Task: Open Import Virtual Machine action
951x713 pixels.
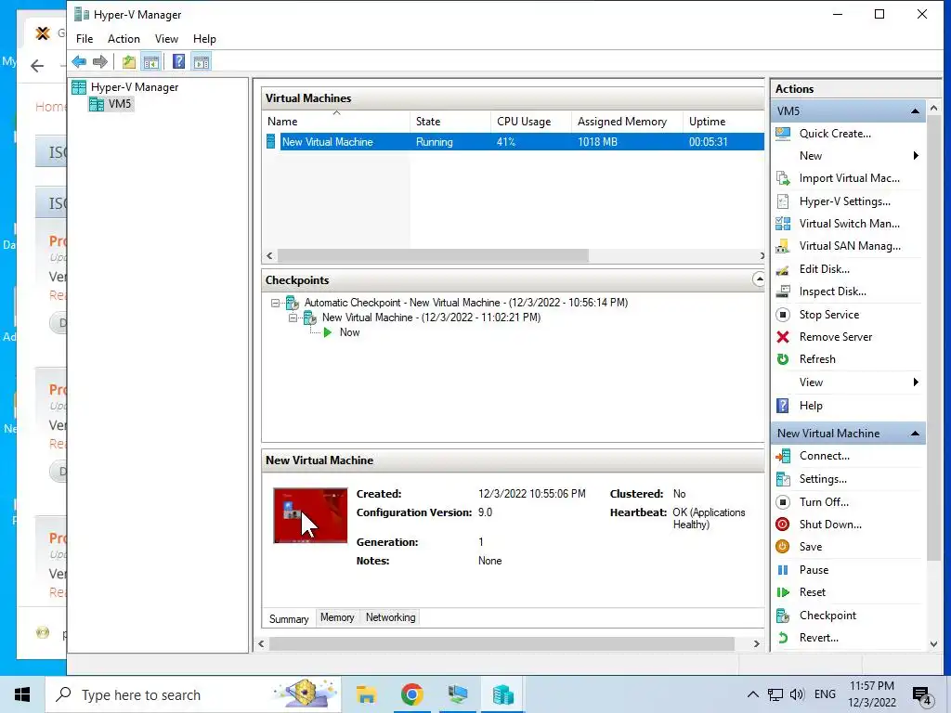Action: click(x=849, y=178)
